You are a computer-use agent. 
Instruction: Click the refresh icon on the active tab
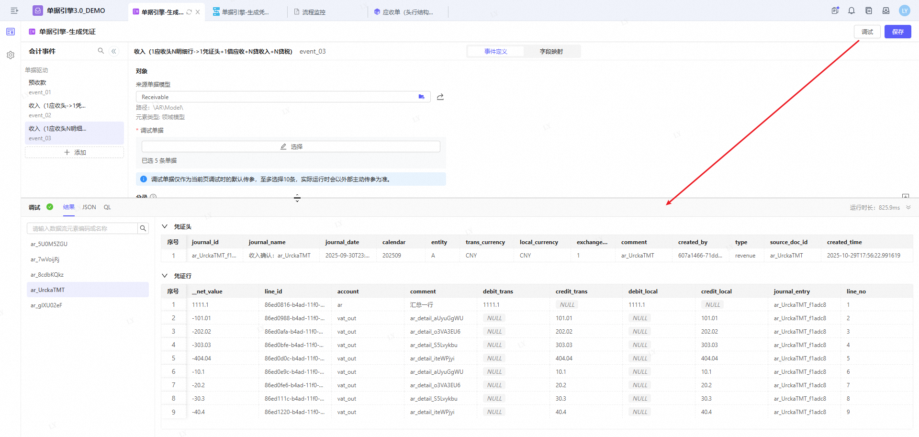click(x=189, y=12)
